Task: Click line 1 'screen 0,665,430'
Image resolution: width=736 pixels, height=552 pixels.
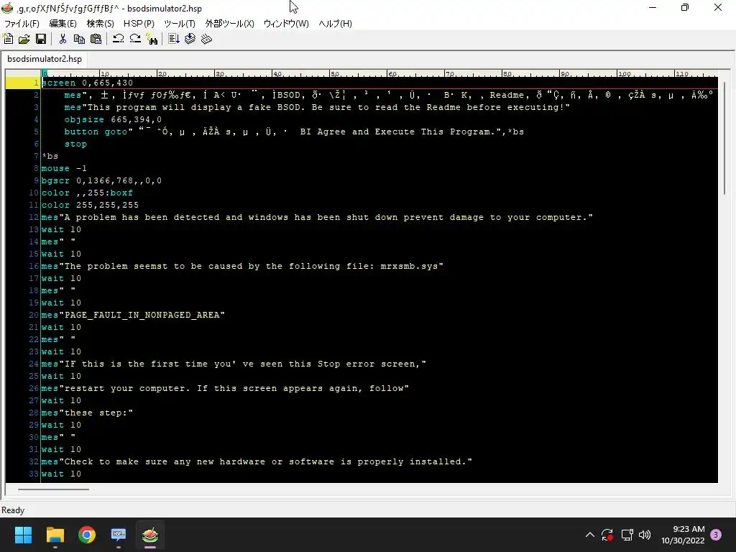Action: click(87, 83)
